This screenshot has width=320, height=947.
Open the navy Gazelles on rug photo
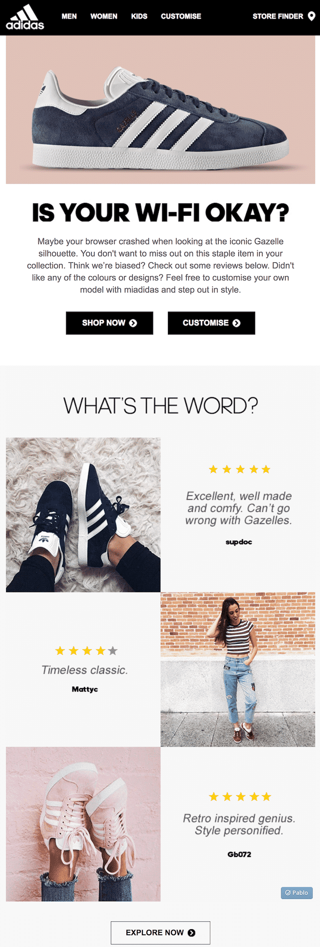[x=83, y=515]
